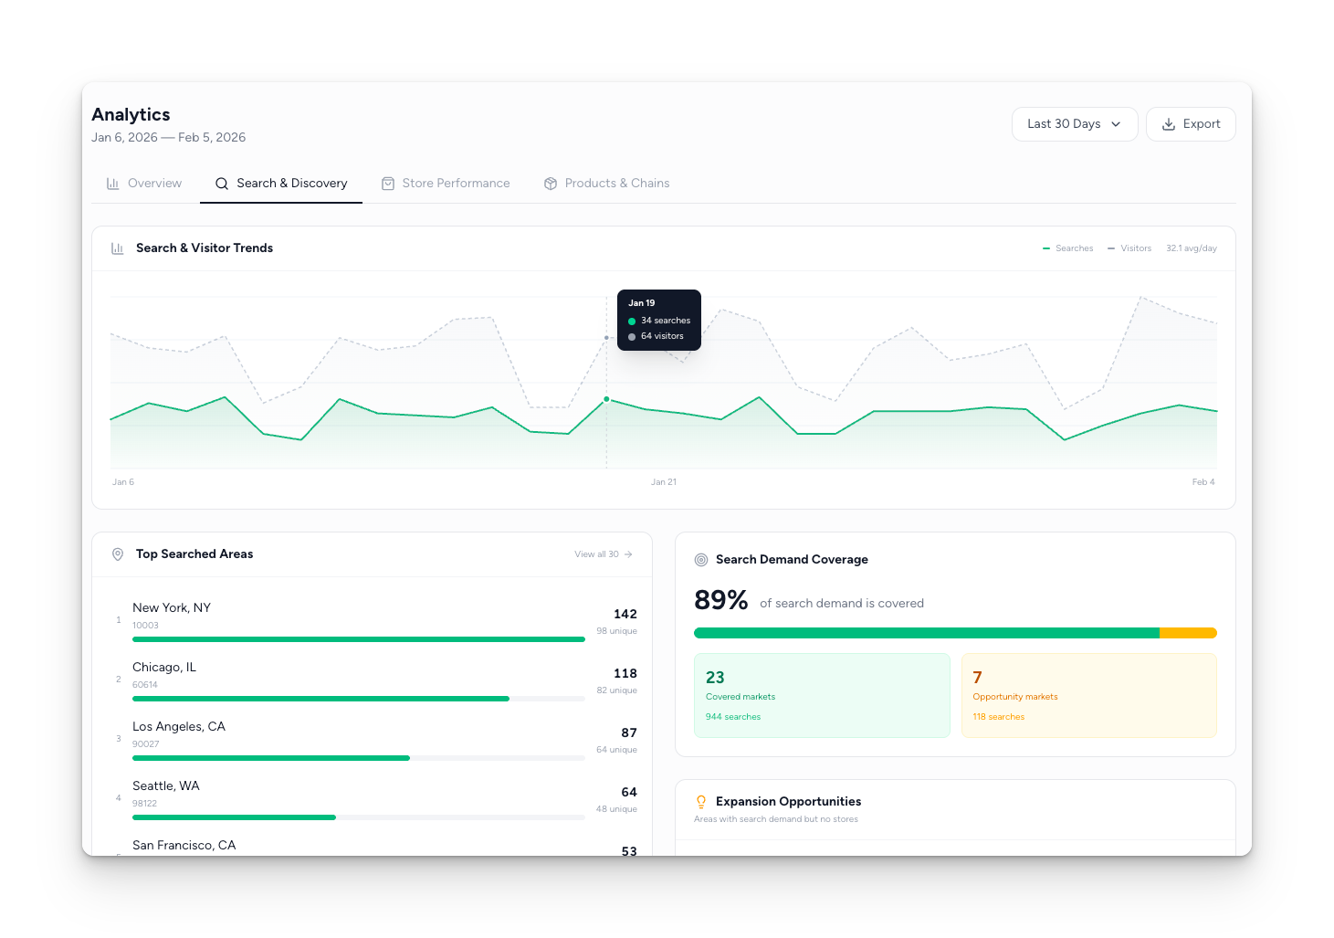The image size is (1334, 938).
Task: Click the zip code 60614
Action: click(145, 685)
